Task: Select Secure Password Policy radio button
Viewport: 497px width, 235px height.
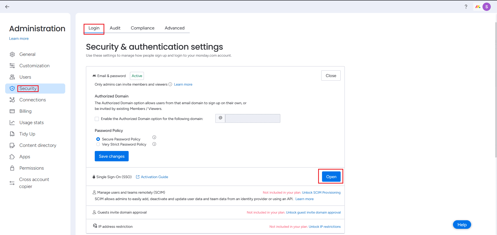Action: (98, 139)
